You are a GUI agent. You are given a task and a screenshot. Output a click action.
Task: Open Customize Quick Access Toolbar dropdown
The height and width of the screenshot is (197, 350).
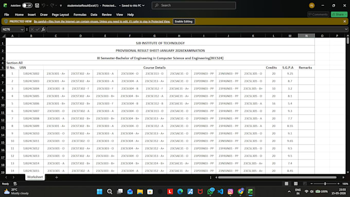pyautogui.click(x=61, y=6)
